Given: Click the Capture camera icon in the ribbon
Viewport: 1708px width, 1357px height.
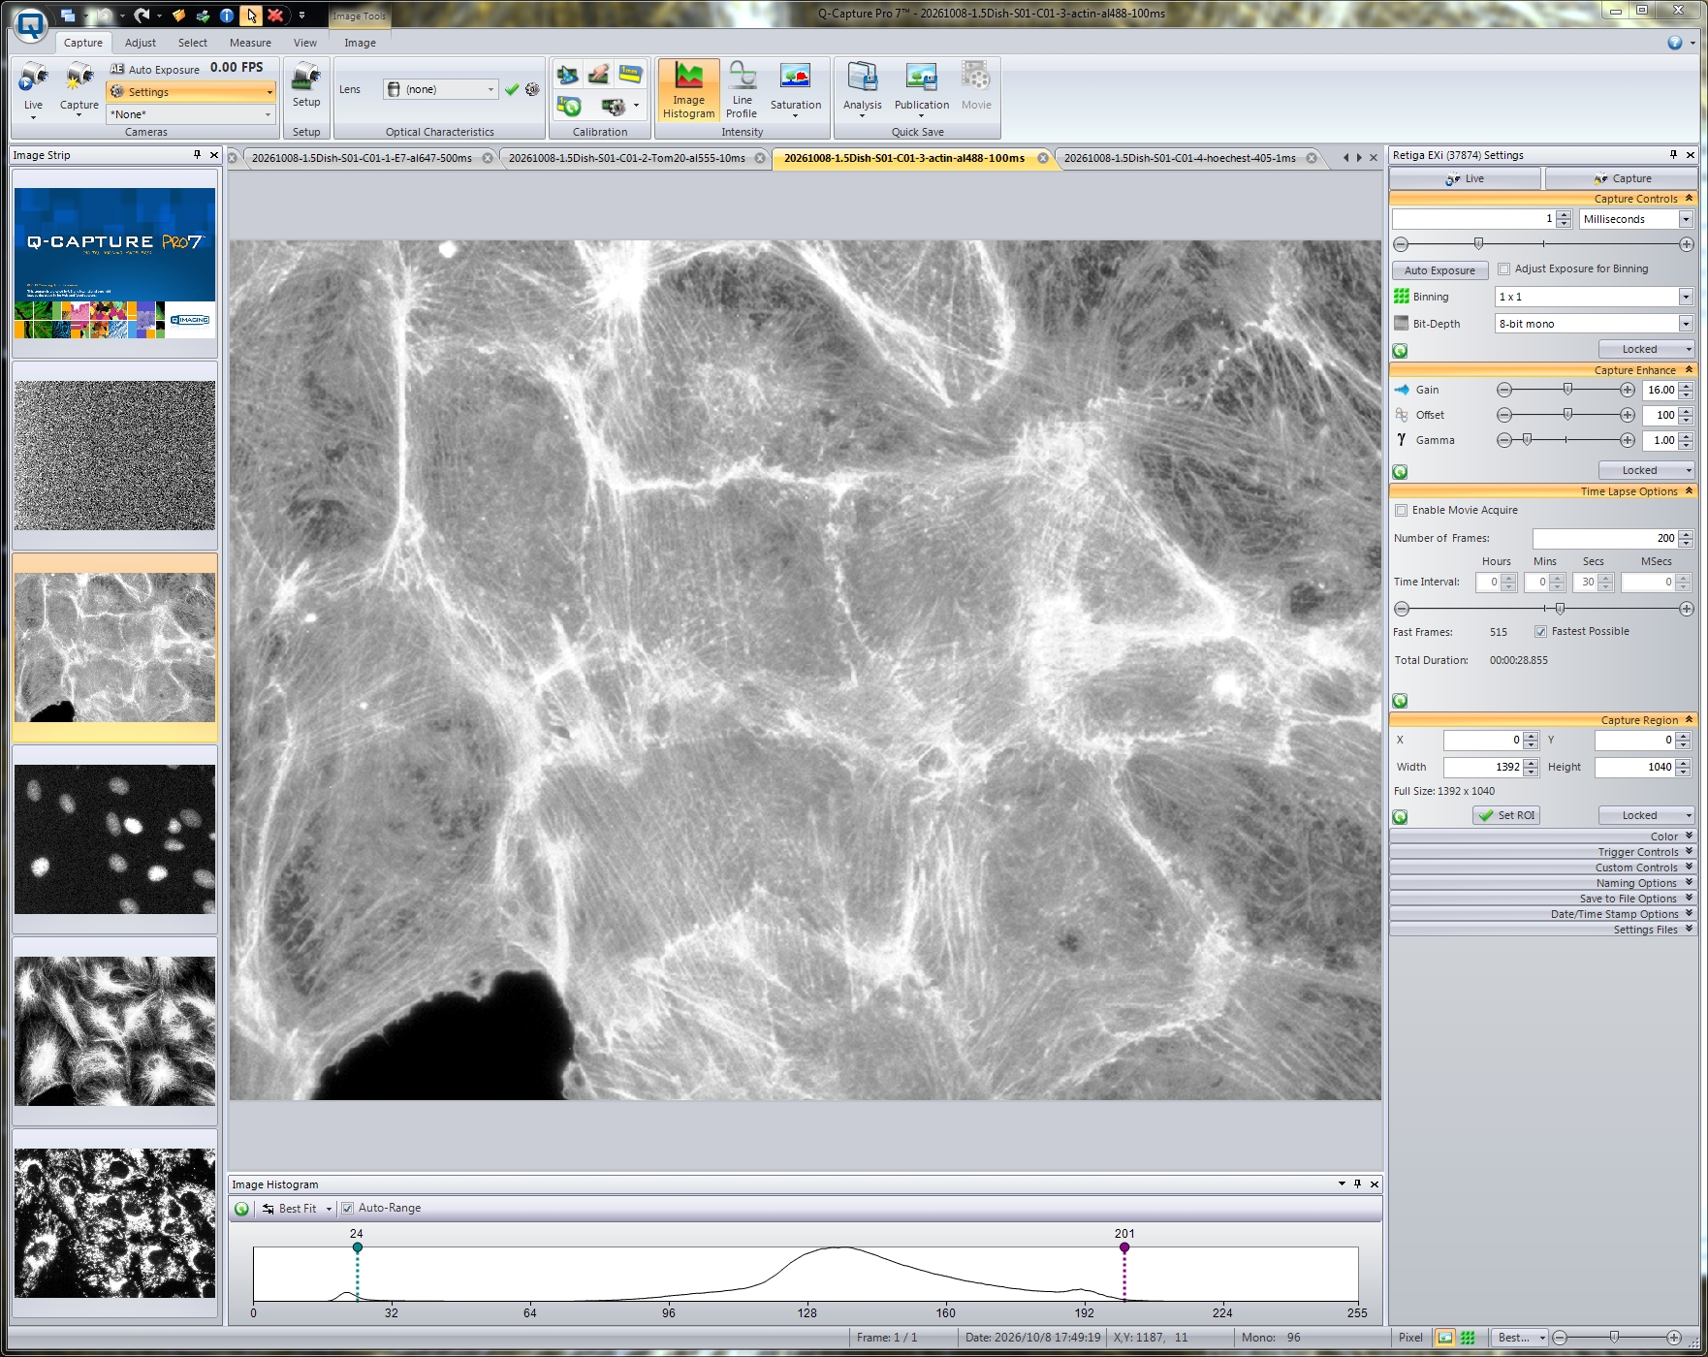Looking at the screenshot, I should pos(79,88).
